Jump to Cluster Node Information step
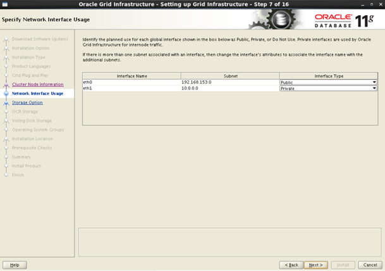 coord(38,84)
